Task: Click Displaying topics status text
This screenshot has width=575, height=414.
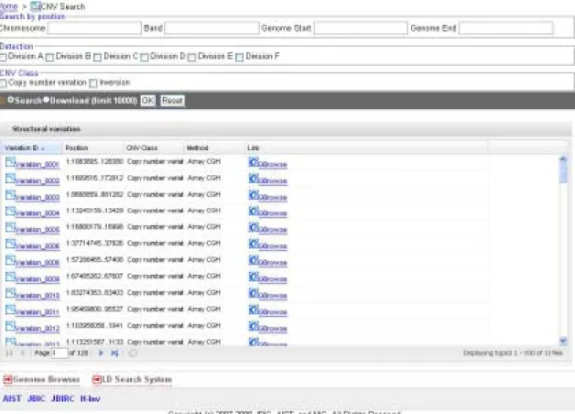Action: click(x=513, y=354)
